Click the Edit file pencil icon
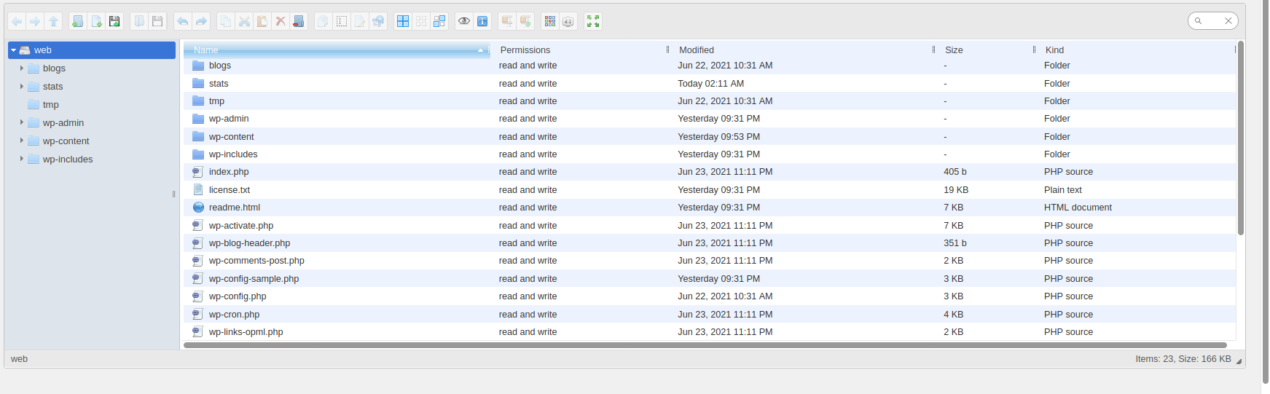The width and height of the screenshot is (1270, 394). (360, 21)
